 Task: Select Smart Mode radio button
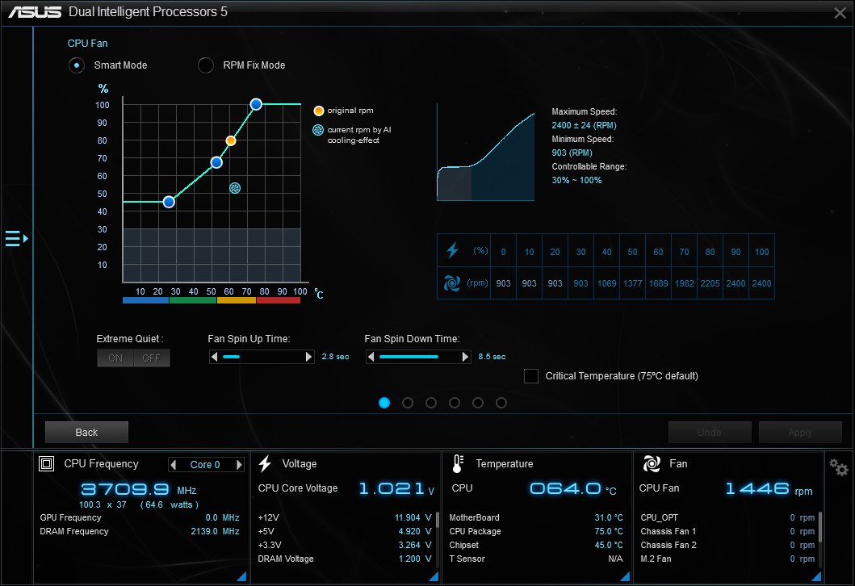point(77,65)
